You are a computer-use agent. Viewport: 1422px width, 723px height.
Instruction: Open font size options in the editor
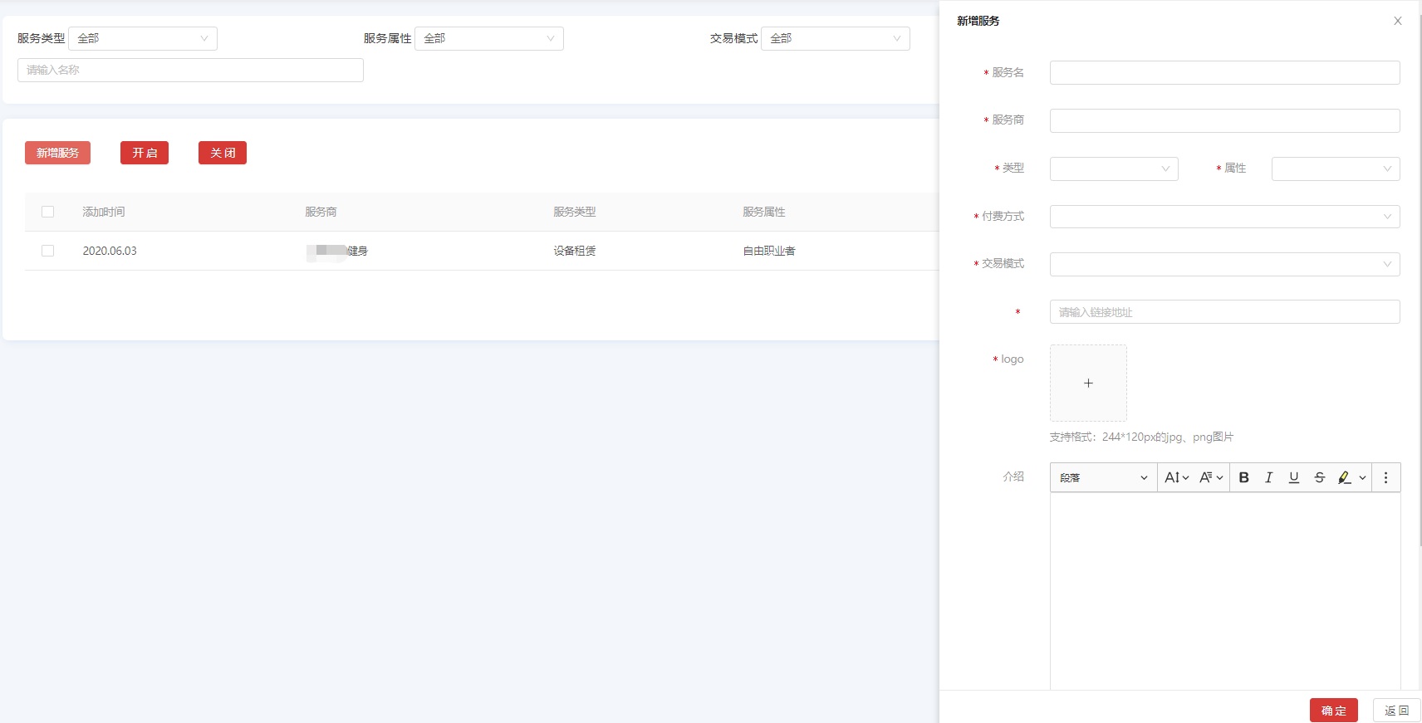pos(1176,477)
